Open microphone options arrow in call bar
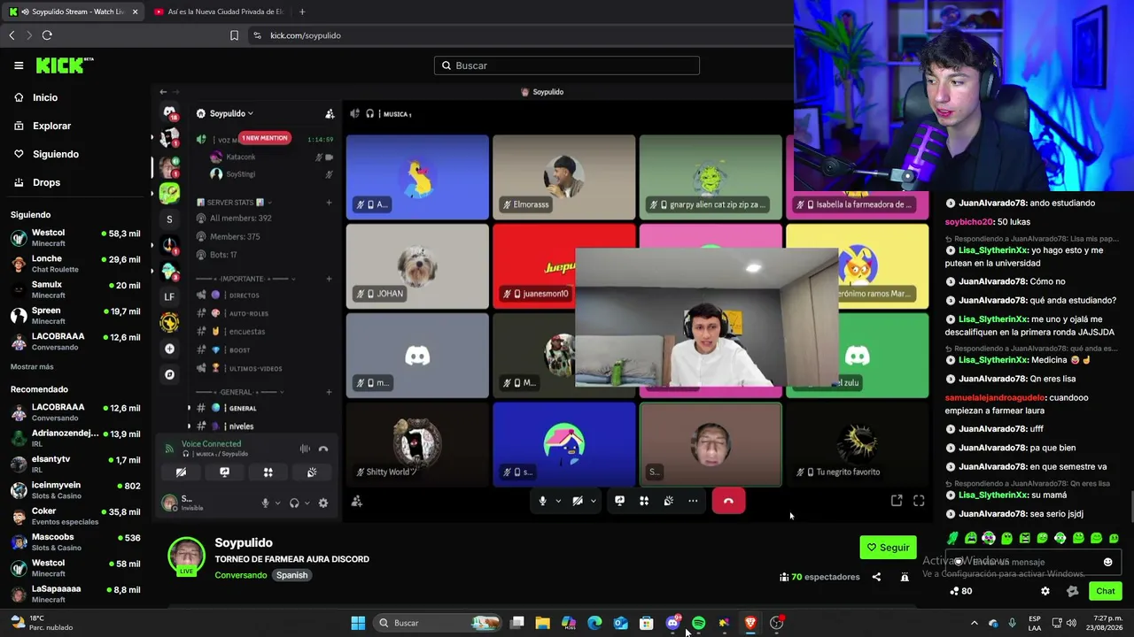Viewport: 1134px width, 637px height. [x=558, y=501]
